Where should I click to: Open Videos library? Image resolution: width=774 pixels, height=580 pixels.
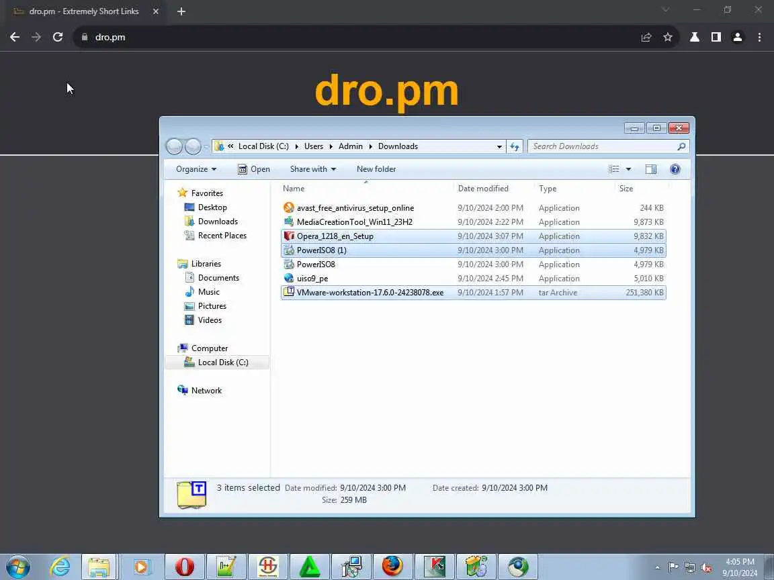pos(210,320)
